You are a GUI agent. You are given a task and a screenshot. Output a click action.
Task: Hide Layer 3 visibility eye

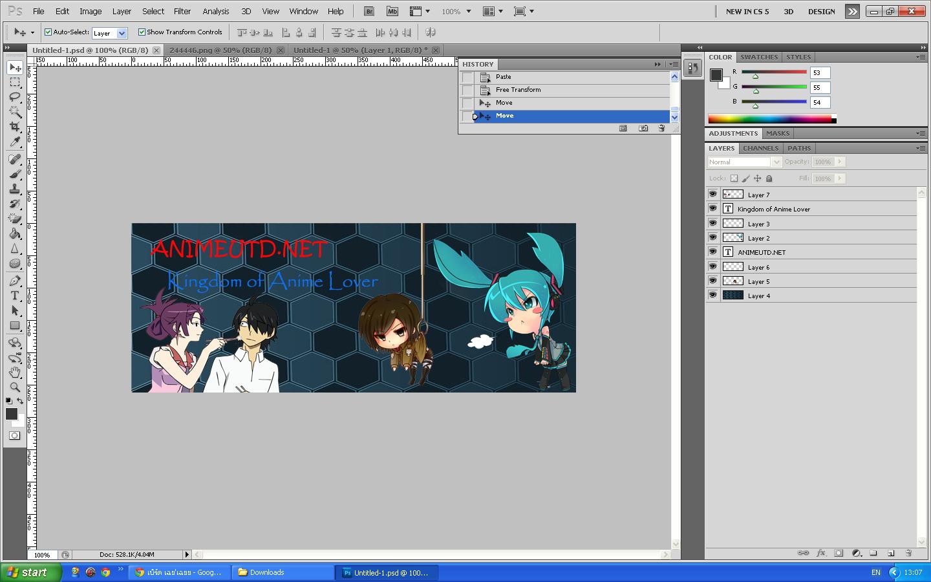tap(712, 223)
